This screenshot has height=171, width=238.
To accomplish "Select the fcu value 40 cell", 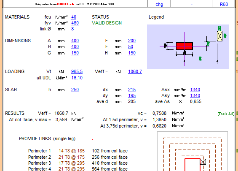I will [74, 17].
